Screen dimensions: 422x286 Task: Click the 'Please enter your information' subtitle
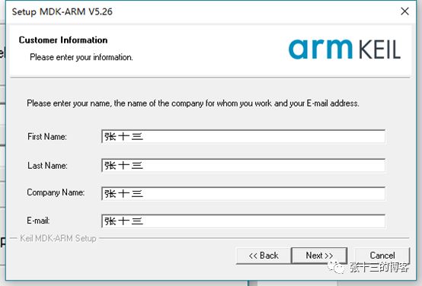[x=82, y=57]
